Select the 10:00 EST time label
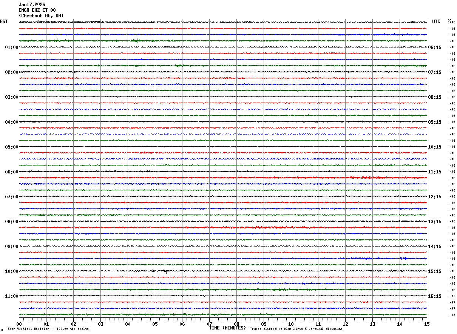Image resolution: width=457 pixels, height=334 pixels. [x=12, y=271]
